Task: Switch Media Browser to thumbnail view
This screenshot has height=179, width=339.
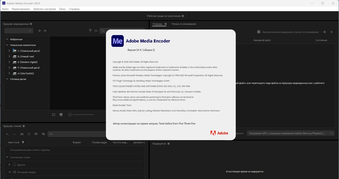Action: [x=61, y=115]
